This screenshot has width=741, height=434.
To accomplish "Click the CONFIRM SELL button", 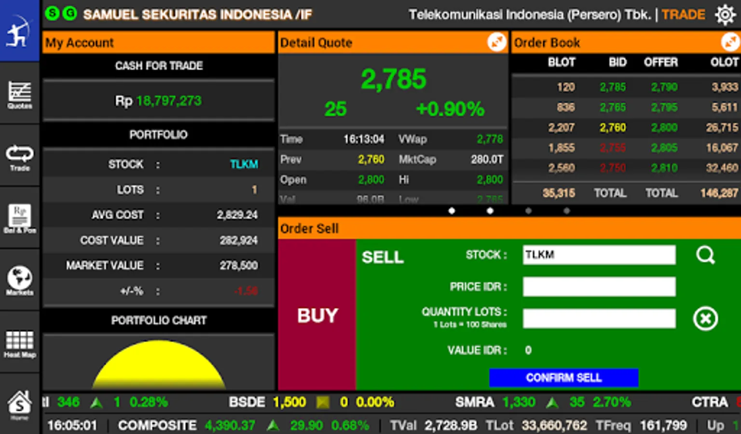I will 563,378.
